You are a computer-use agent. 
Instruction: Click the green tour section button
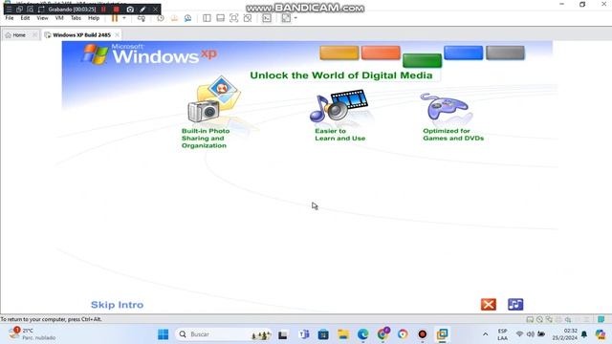click(422, 60)
